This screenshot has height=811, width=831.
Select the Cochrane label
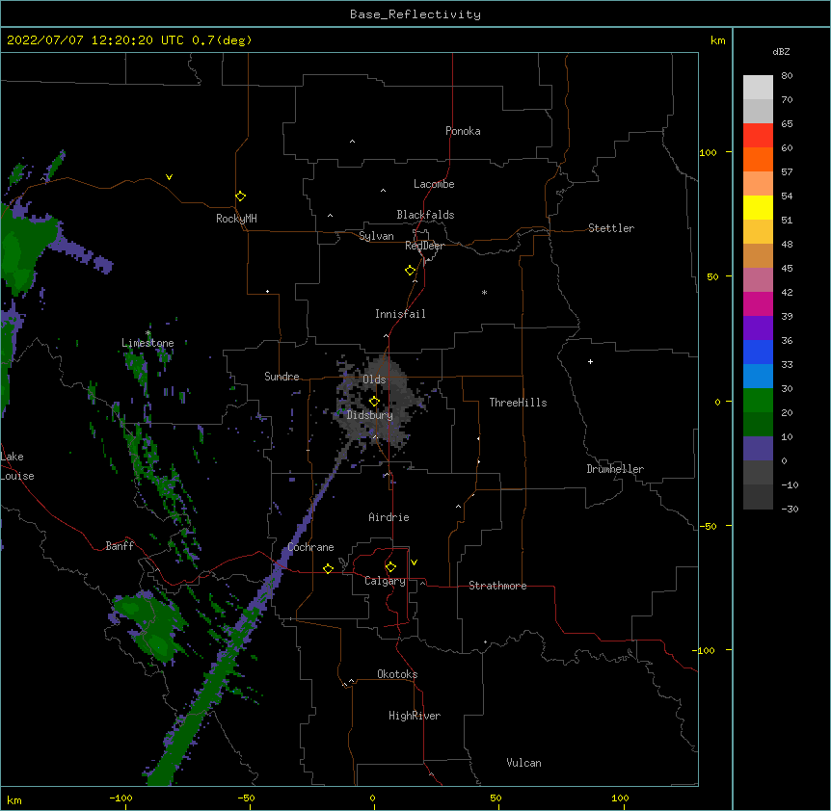[310, 547]
